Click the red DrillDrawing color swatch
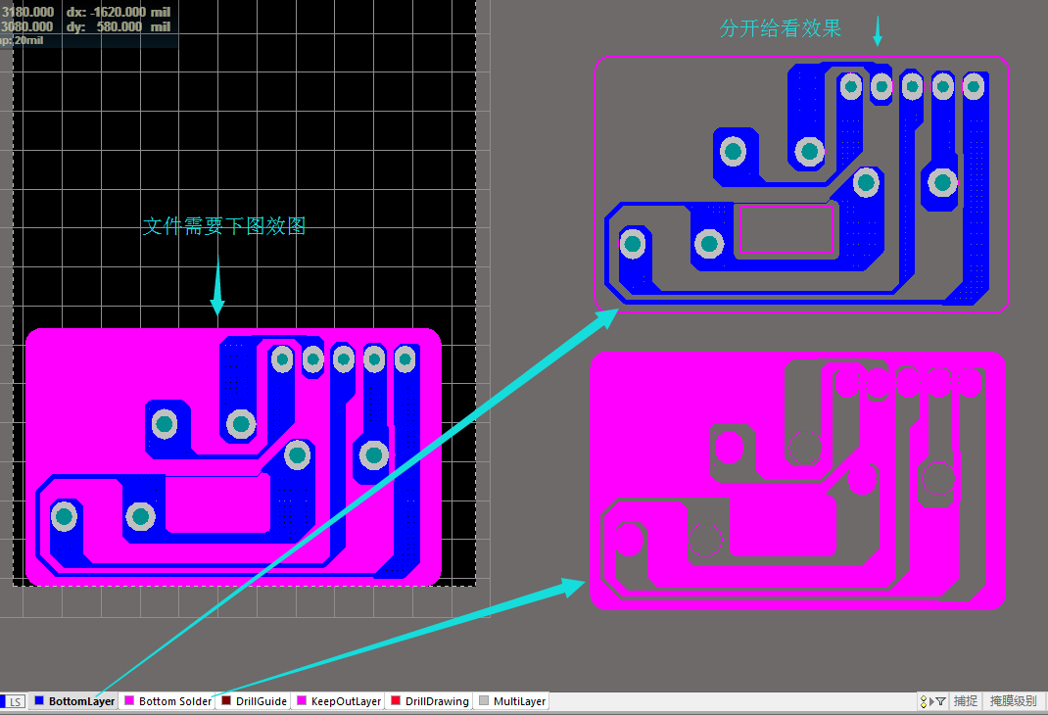 pos(396,701)
